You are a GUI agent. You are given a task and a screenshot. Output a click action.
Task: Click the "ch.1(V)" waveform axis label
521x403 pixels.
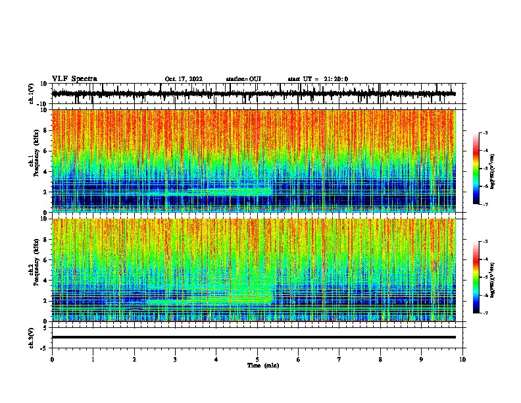[32, 94]
